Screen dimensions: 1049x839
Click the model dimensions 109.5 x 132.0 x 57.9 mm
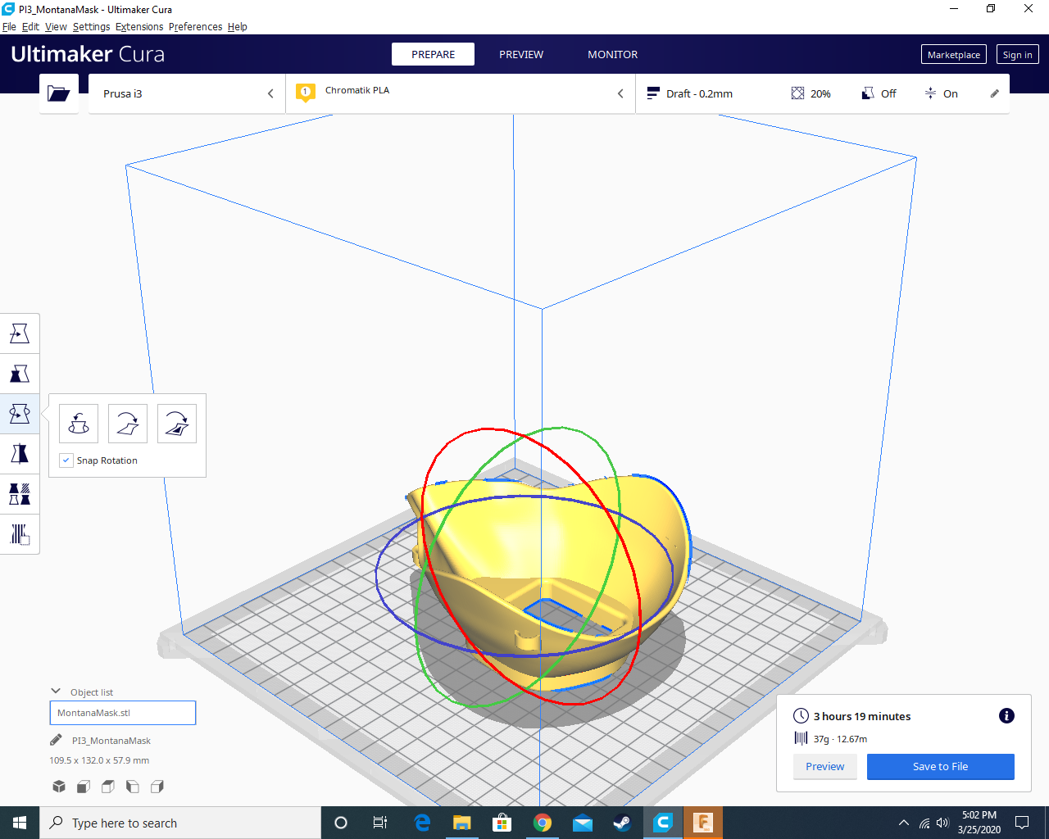(x=99, y=760)
